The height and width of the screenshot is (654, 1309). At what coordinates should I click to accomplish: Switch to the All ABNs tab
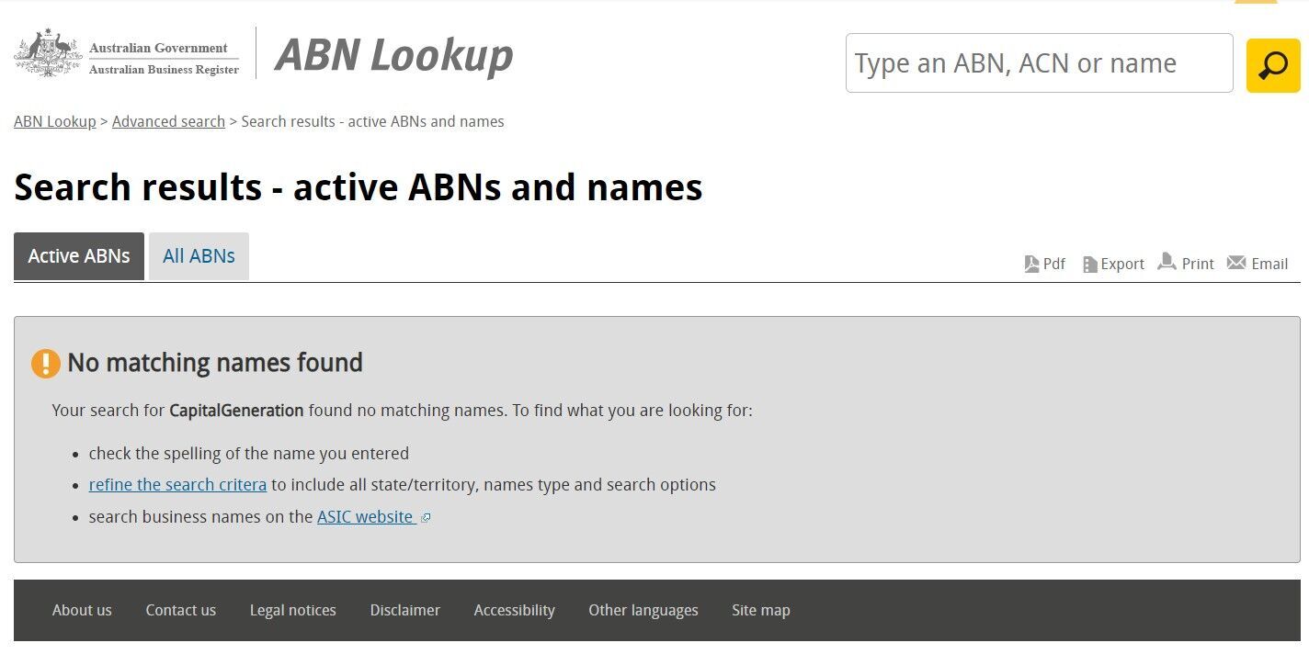coord(199,256)
